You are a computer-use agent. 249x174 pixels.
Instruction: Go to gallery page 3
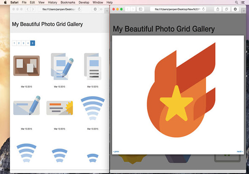pyautogui.click(x=23, y=43)
